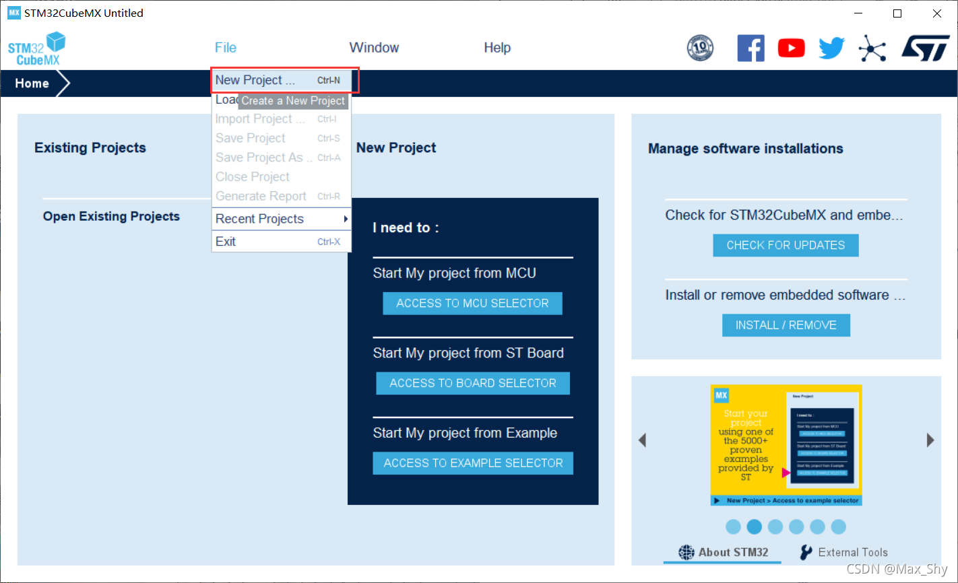Select the fifth carousel dot
The width and height of the screenshot is (958, 583).
[817, 527]
